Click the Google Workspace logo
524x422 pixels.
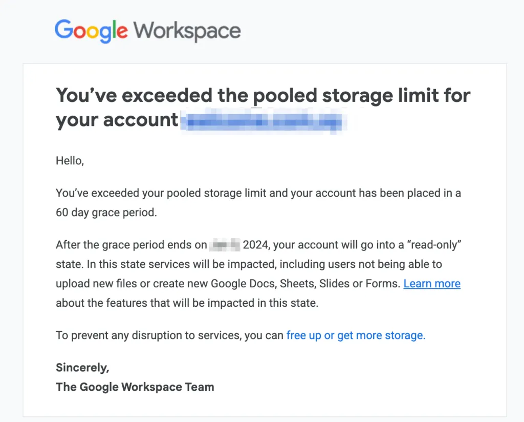pos(147,31)
